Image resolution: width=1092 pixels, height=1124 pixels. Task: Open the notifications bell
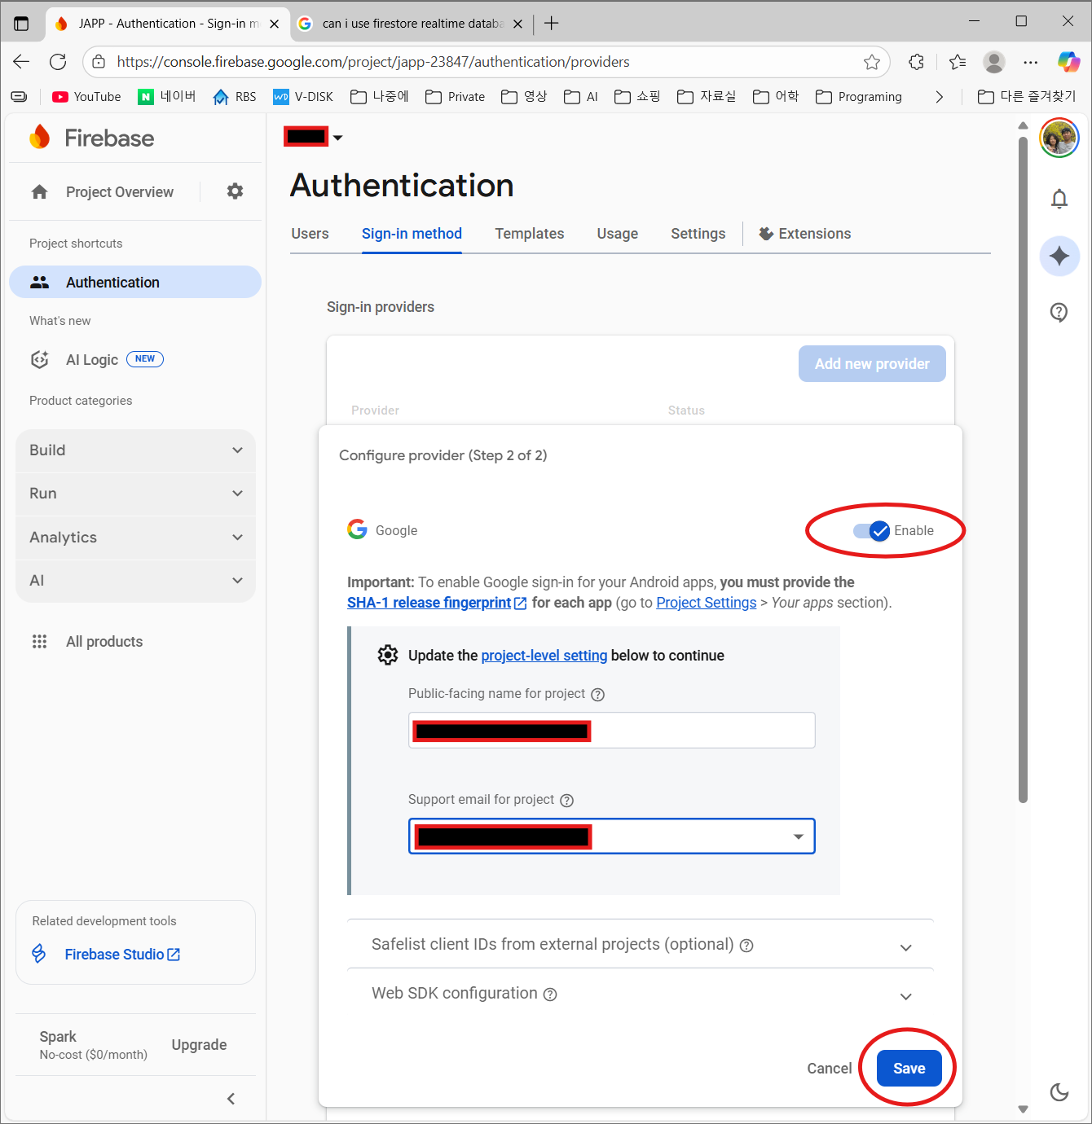(1059, 199)
